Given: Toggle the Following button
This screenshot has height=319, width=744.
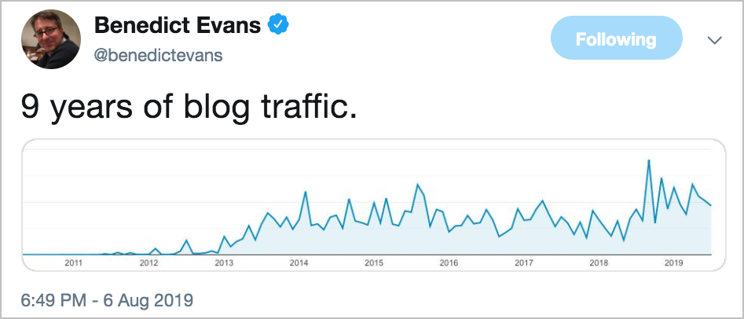Looking at the screenshot, I should coord(617,38).
